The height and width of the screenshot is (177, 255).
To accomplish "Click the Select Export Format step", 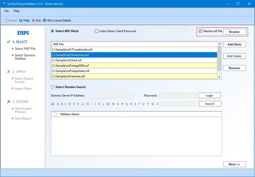I will pyautogui.click(x=24, y=80).
